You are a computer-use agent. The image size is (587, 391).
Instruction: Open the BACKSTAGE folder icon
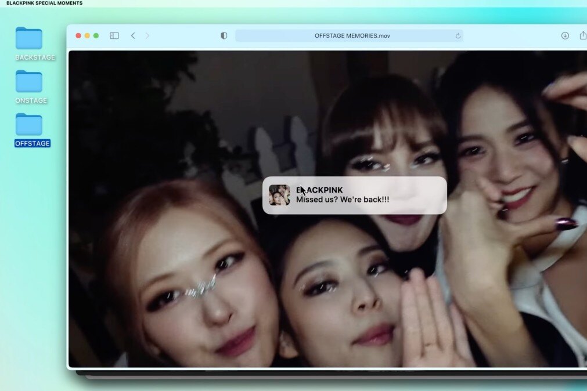tap(29, 38)
